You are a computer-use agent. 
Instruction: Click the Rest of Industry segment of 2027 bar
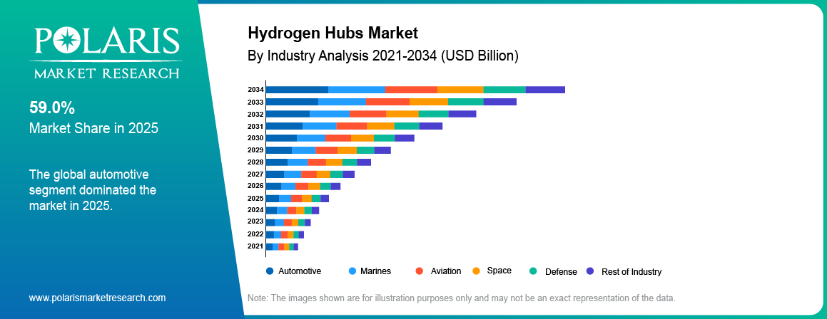[349, 174]
